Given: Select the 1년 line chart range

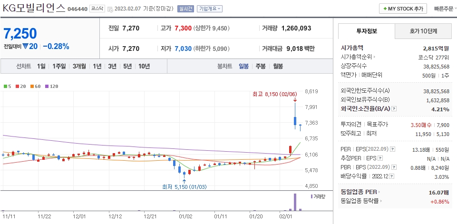Looking at the screenshot, I should (97, 66).
